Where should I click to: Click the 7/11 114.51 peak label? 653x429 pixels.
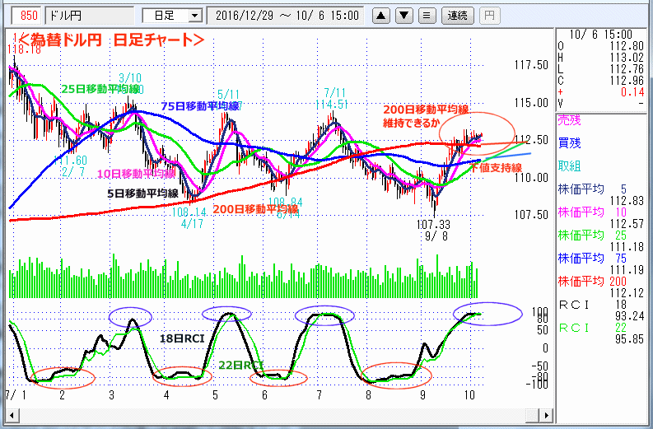tap(336, 98)
